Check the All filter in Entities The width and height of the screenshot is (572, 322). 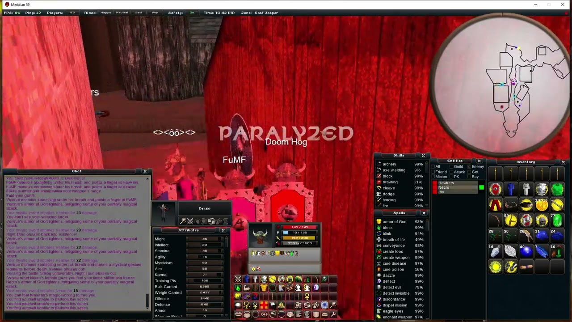(x=433, y=166)
